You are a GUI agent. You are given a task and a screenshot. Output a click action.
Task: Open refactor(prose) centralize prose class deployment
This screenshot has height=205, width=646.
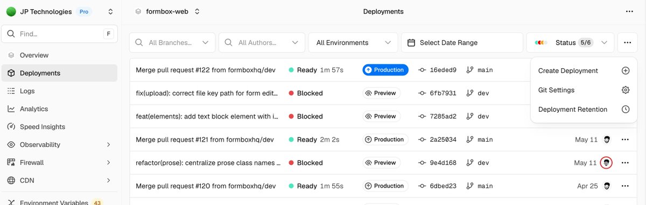coord(208,163)
